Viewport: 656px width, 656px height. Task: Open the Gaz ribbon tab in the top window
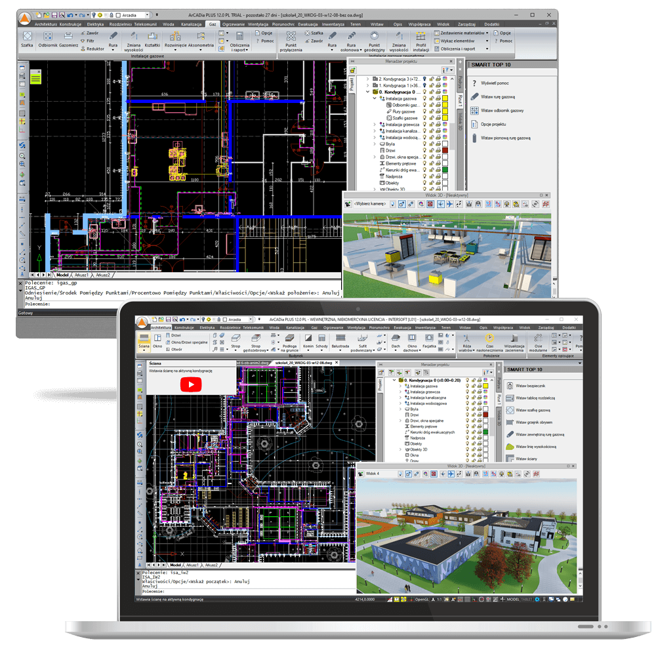212,24
